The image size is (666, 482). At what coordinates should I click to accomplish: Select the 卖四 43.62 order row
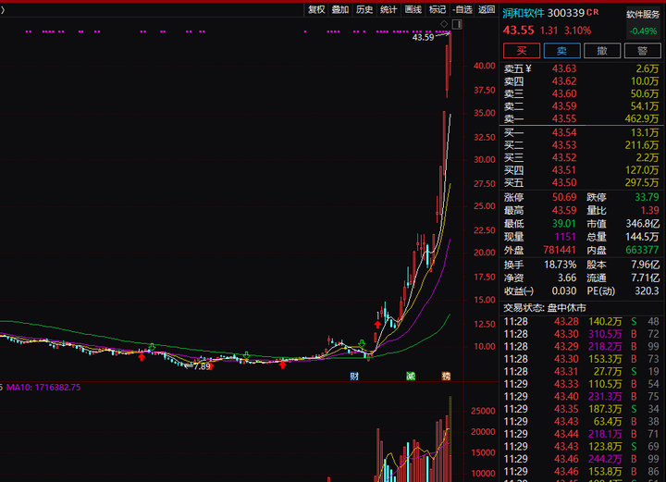pyautogui.click(x=582, y=81)
